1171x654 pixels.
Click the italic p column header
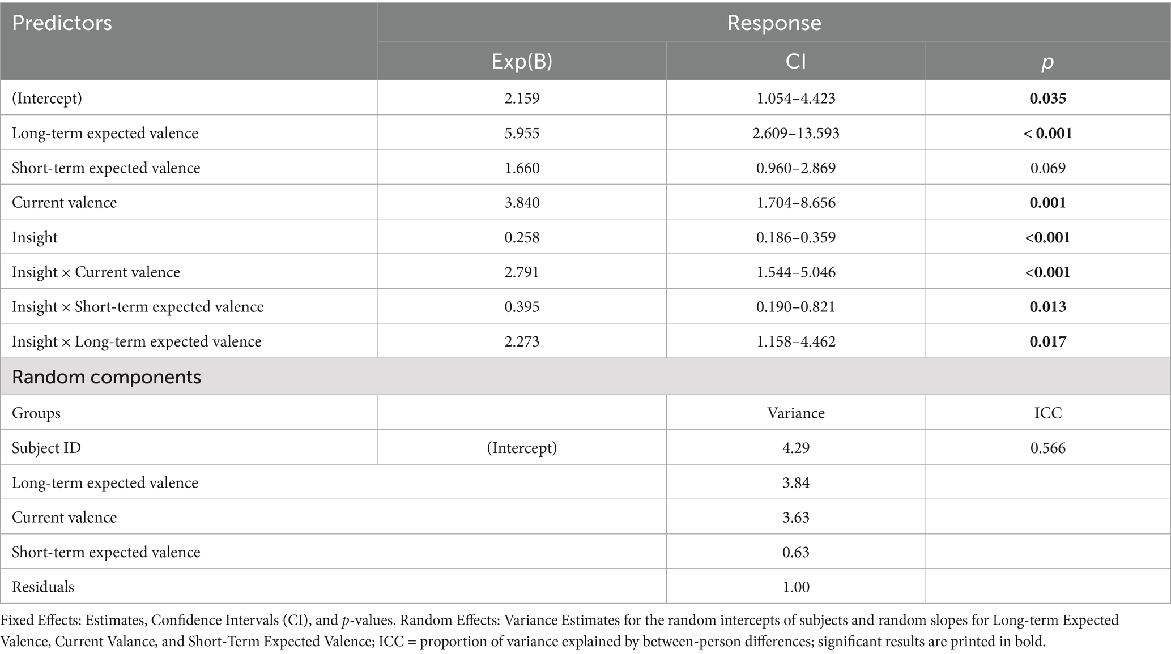pyautogui.click(x=1047, y=61)
